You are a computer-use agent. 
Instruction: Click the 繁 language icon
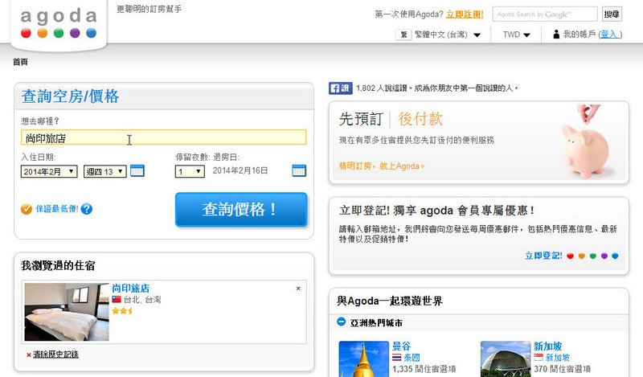tap(403, 35)
